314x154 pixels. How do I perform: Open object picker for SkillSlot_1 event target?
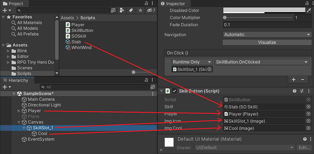pyautogui.click(x=210, y=69)
